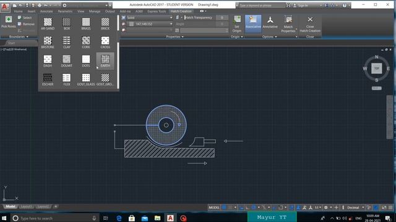The height and width of the screenshot is (222, 396).
Task: Click the TOP face of the ViewCube
Action: point(377,68)
